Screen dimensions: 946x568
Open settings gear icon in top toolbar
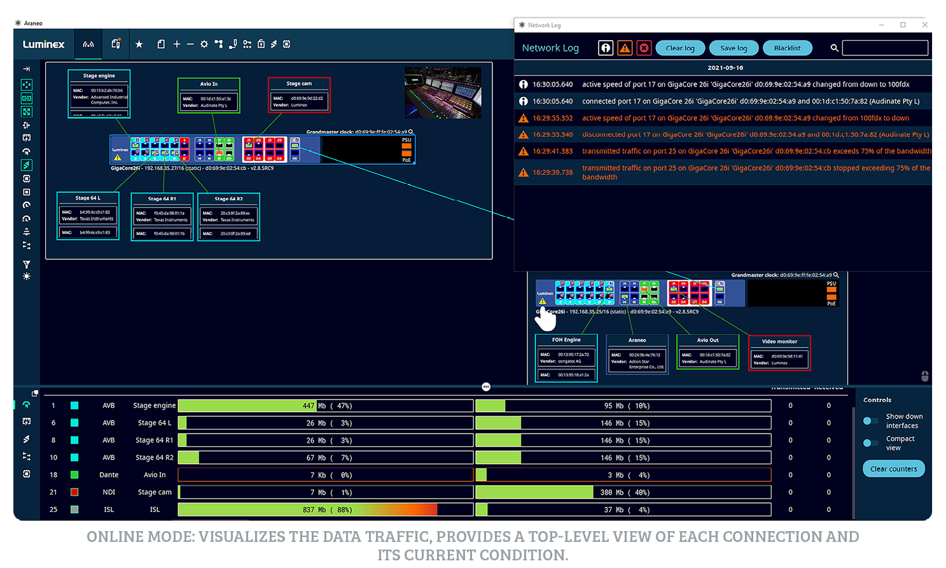click(x=204, y=45)
